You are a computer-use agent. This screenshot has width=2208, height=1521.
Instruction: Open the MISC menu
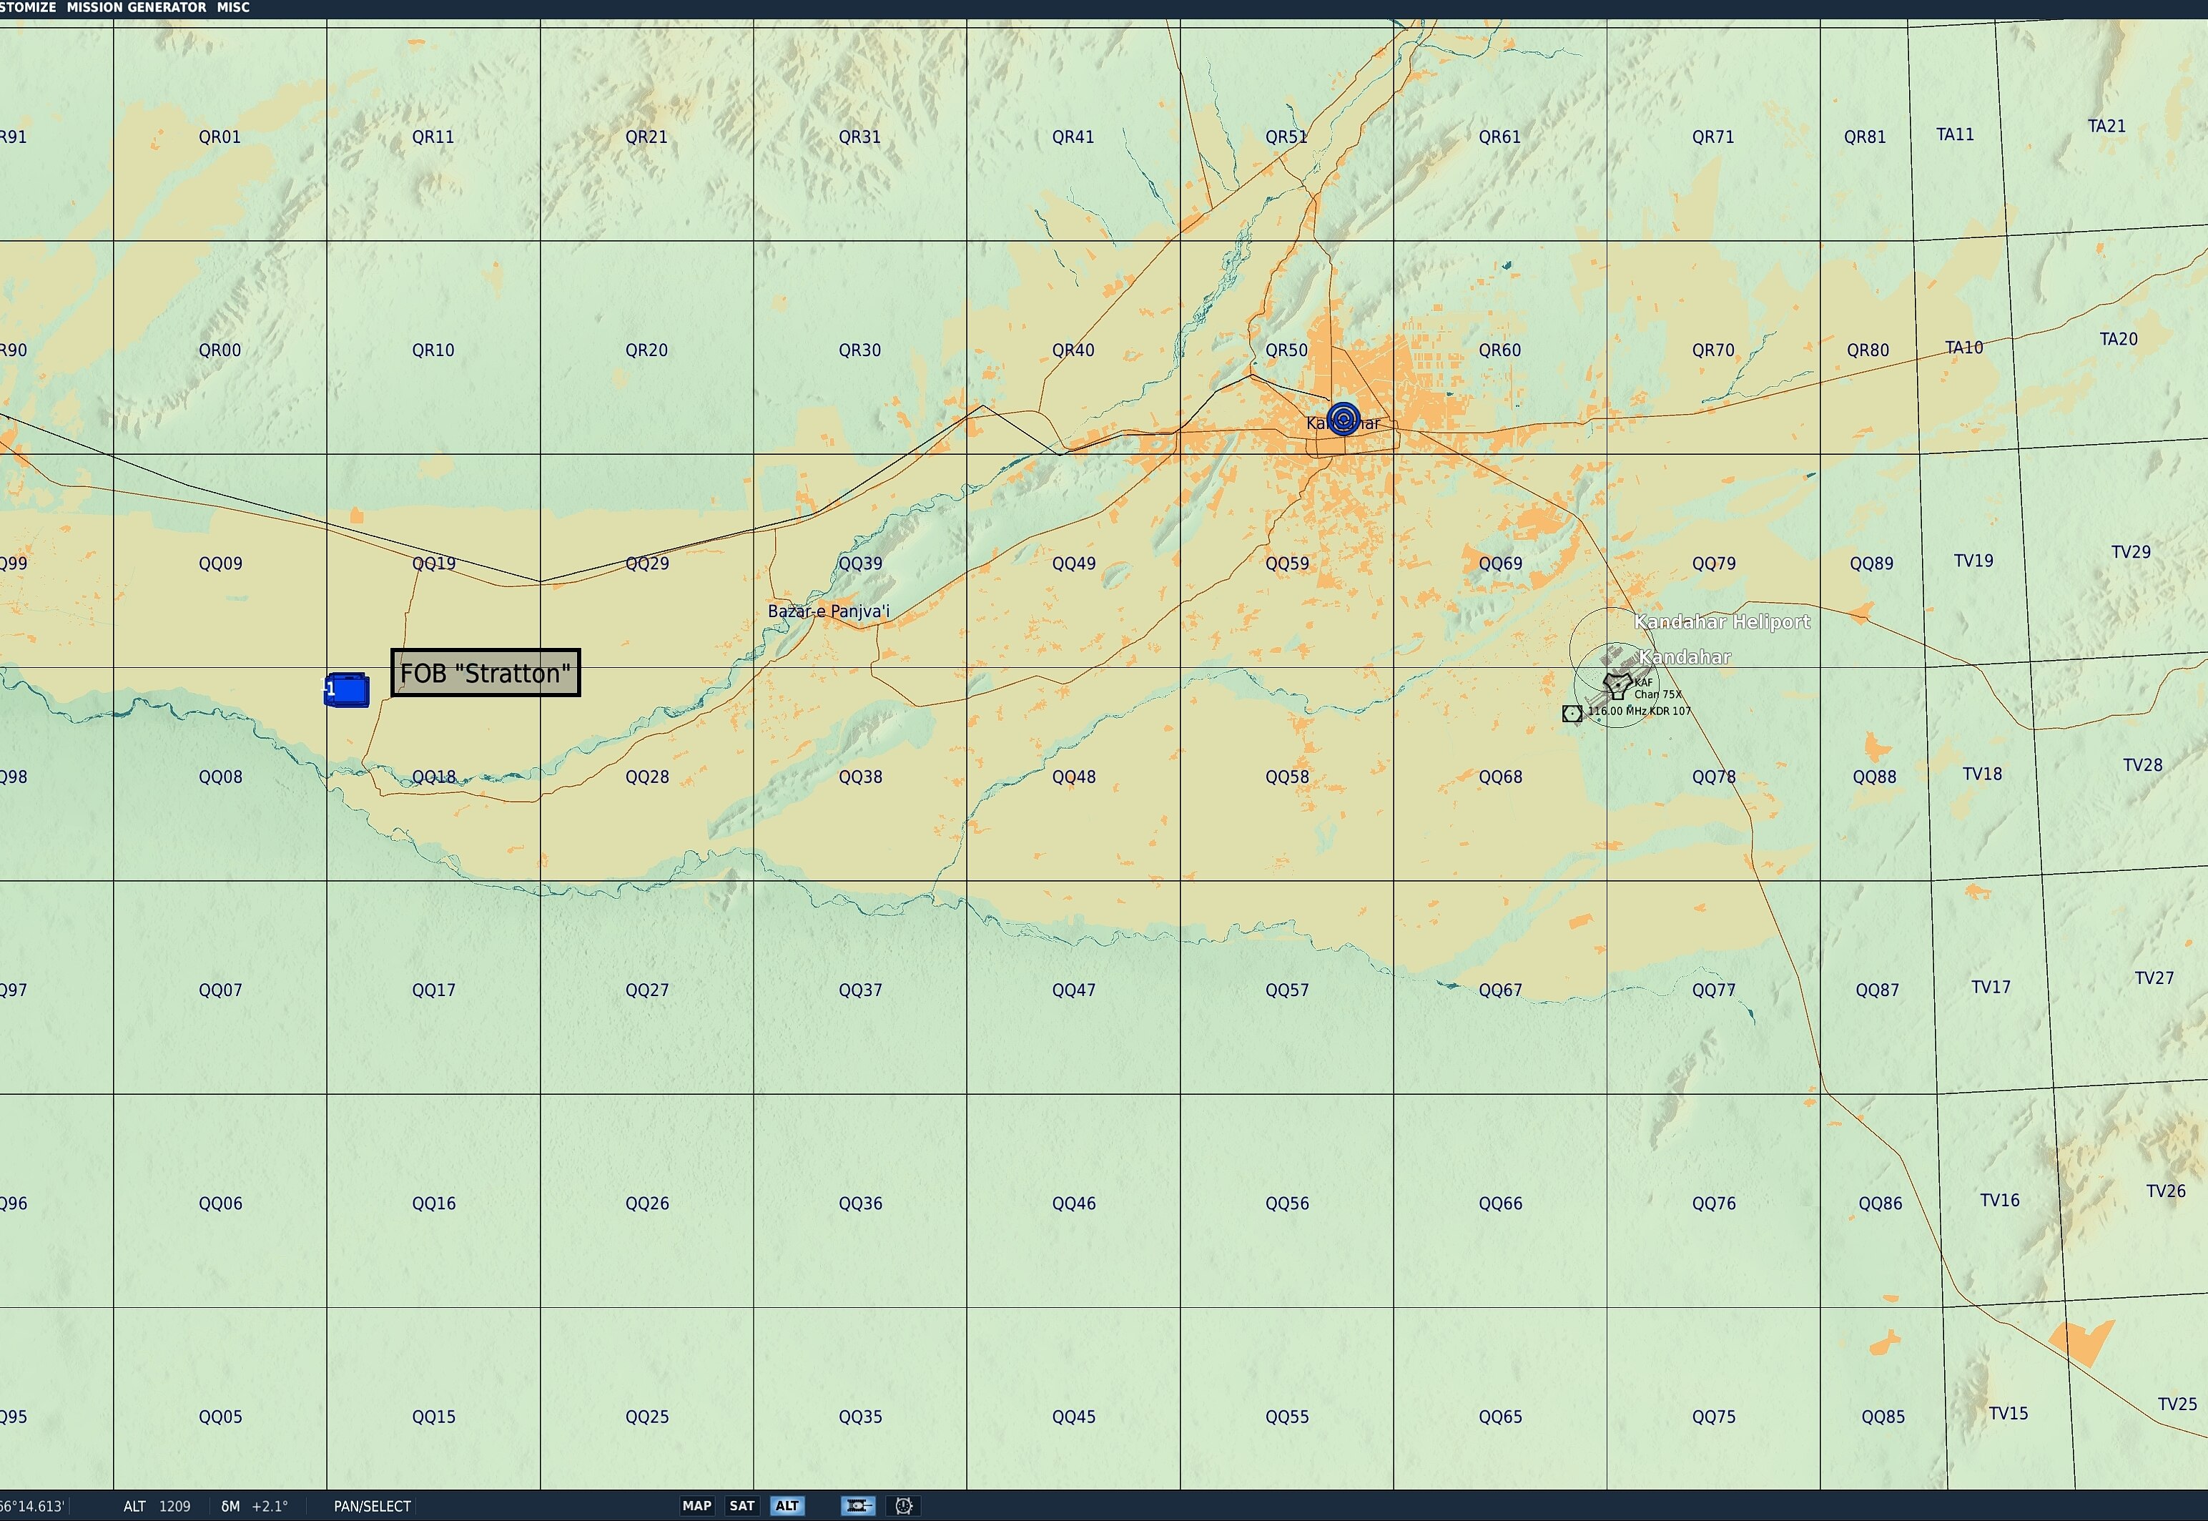232,8
